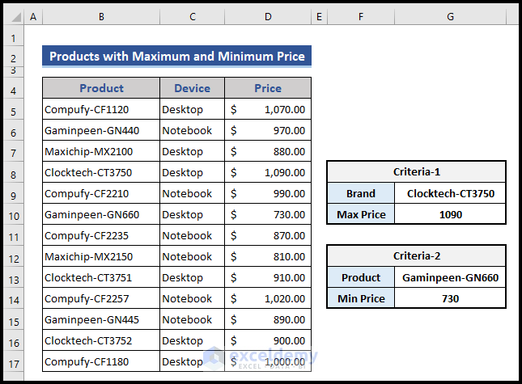Select cell Clocktech-CT3752
The height and width of the screenshot is (384, 522).
click(x=101, y=340)
